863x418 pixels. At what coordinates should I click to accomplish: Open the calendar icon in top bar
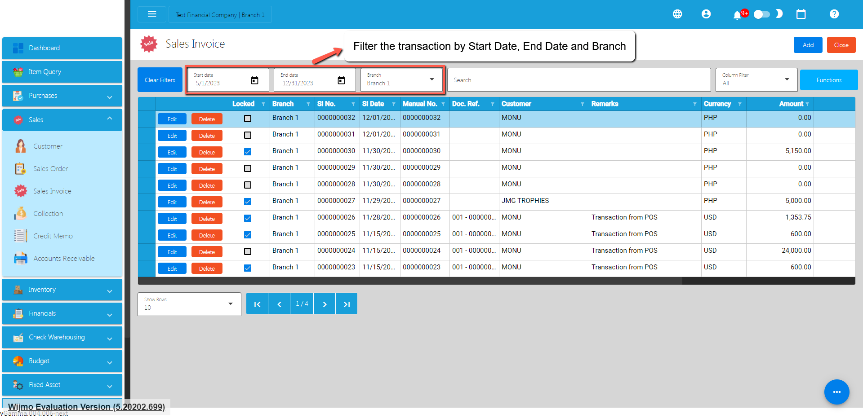click(x=801, y=14)
